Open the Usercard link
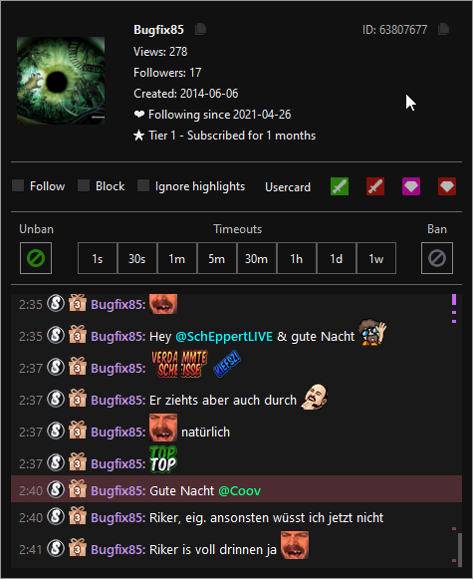The width and height of the screenshot is (473, 579). (288, 186)
